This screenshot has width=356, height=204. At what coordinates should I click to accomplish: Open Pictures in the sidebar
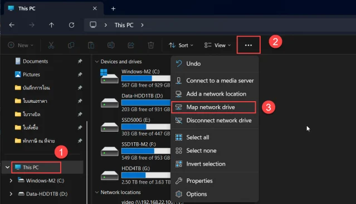[x=31, y=74]
